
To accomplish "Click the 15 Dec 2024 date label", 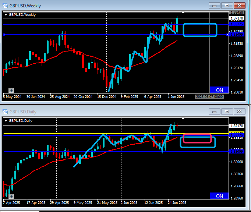I will [107, 97].
